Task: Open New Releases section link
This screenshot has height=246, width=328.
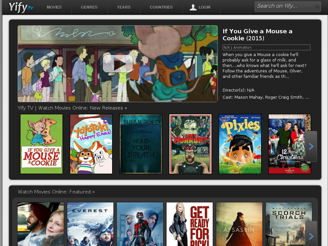Action: coord(72,108)
